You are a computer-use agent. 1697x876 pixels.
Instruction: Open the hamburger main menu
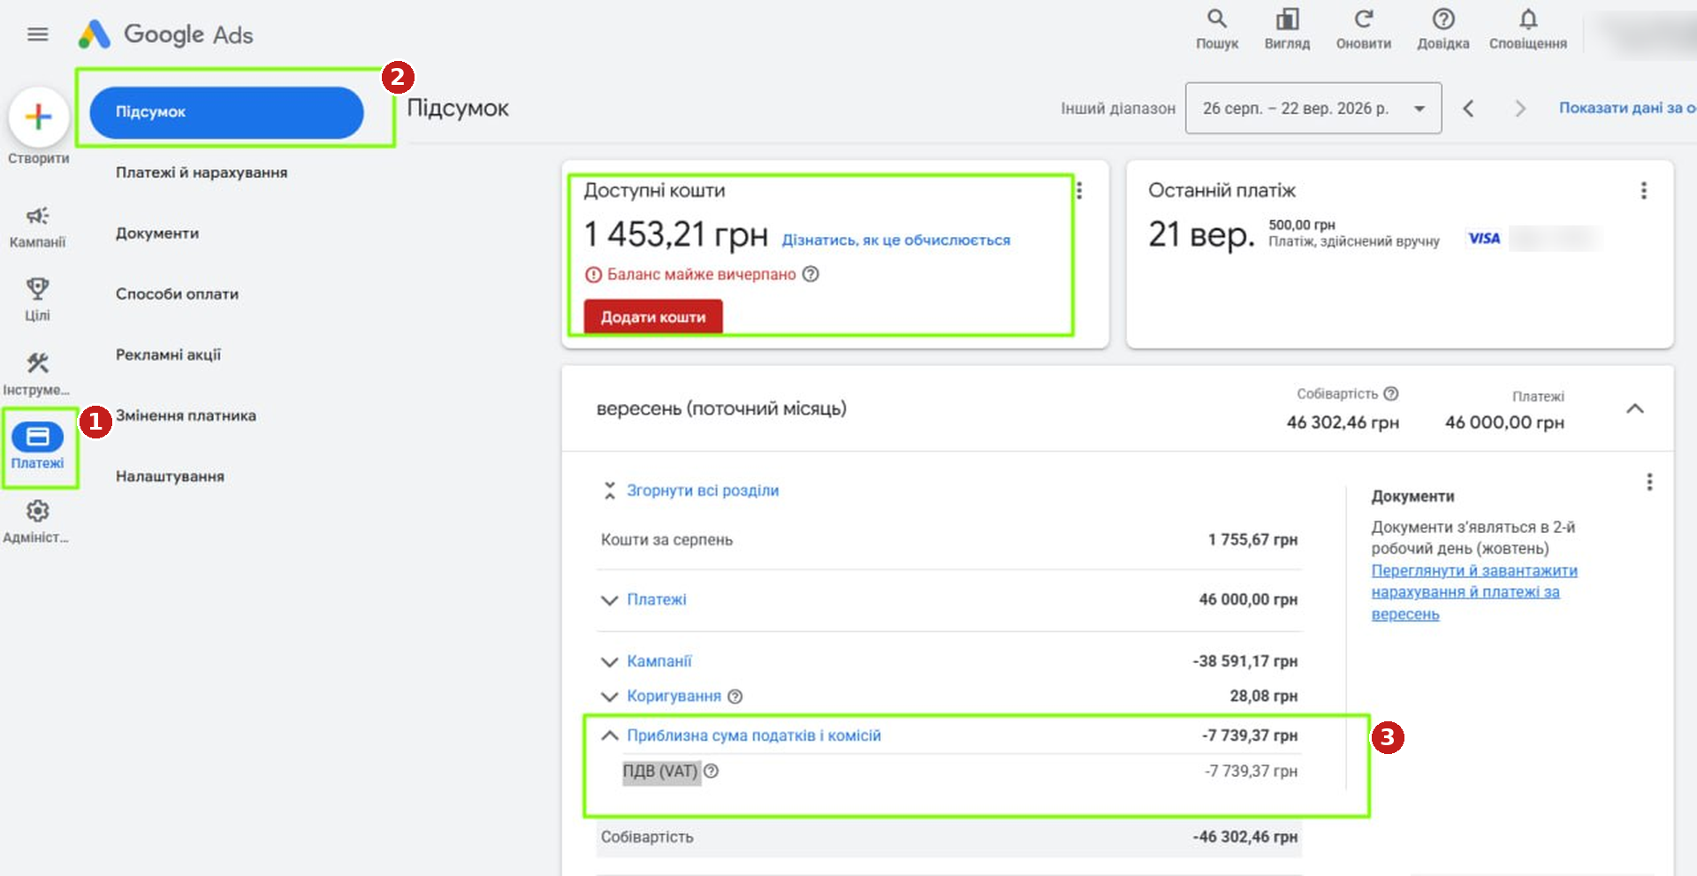click(x=37, y=34)
